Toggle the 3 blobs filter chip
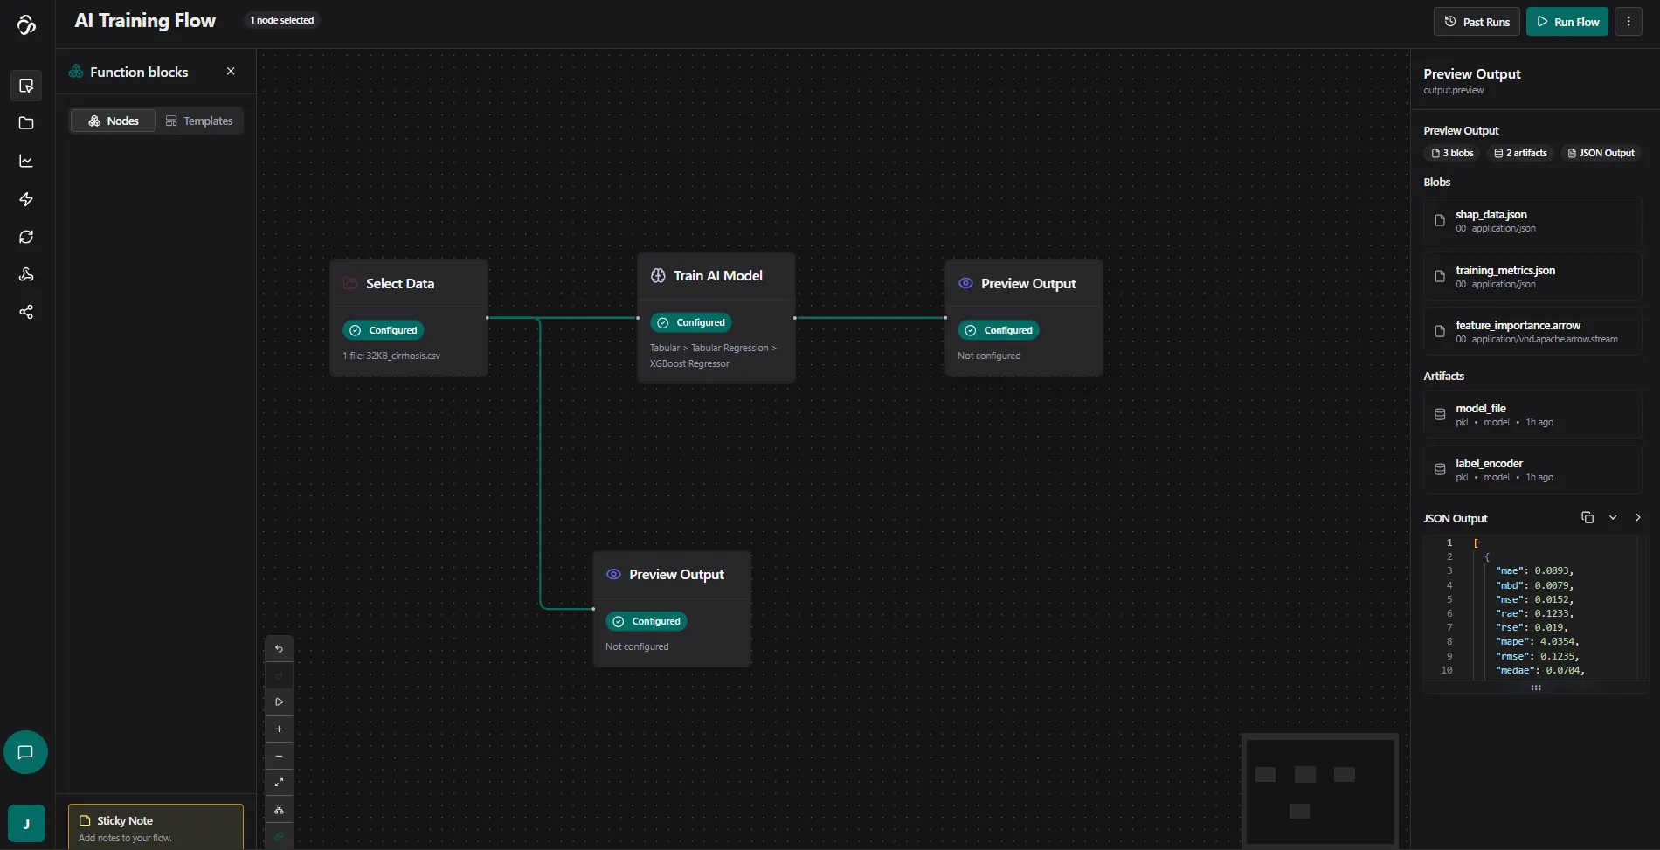This screenshot has width=1660, height=850. pos(1452,154)
